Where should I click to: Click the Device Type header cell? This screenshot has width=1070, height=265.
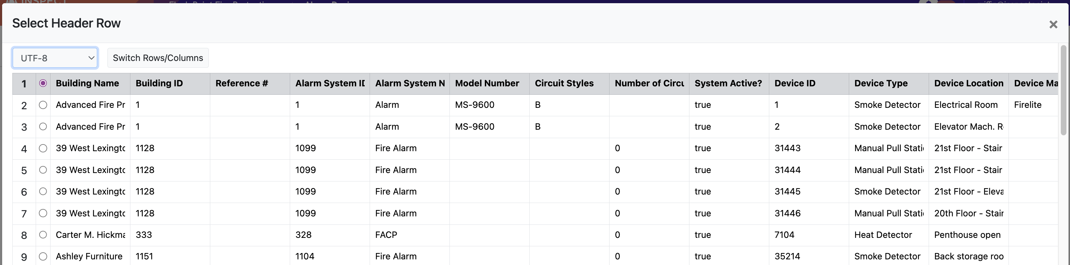(x=888, y=84)
